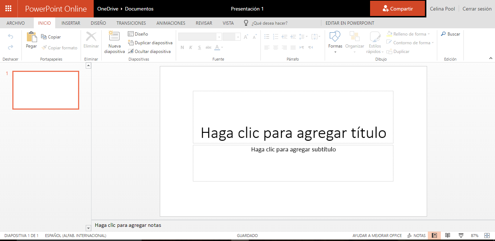Viewport: 495px width, 241px height.
Task: Click the increase font size icon
Action: [246, 37]
